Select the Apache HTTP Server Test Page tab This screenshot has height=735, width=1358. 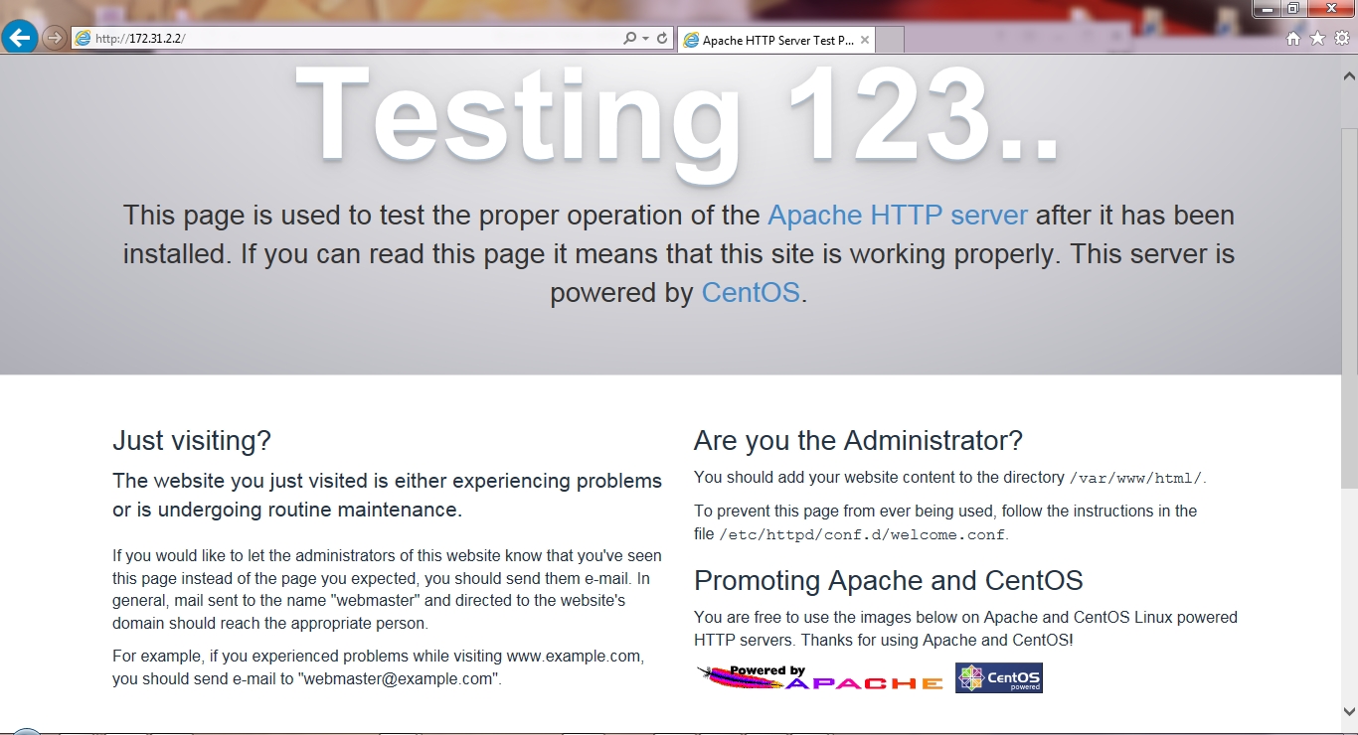coord(776,41)
